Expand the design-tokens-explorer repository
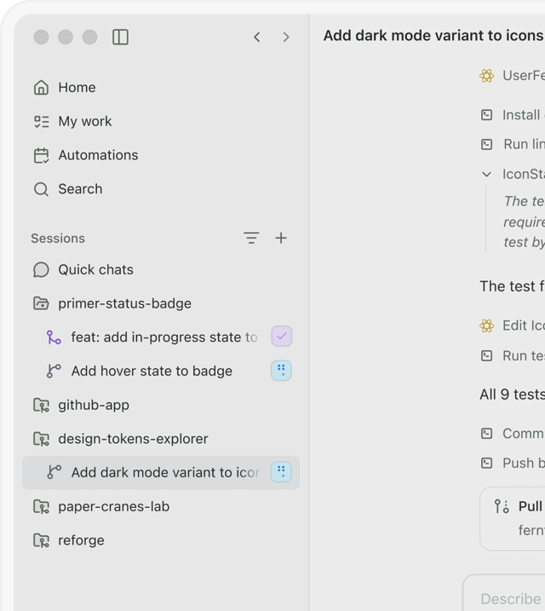545x611 pixels. click(161, 439)
